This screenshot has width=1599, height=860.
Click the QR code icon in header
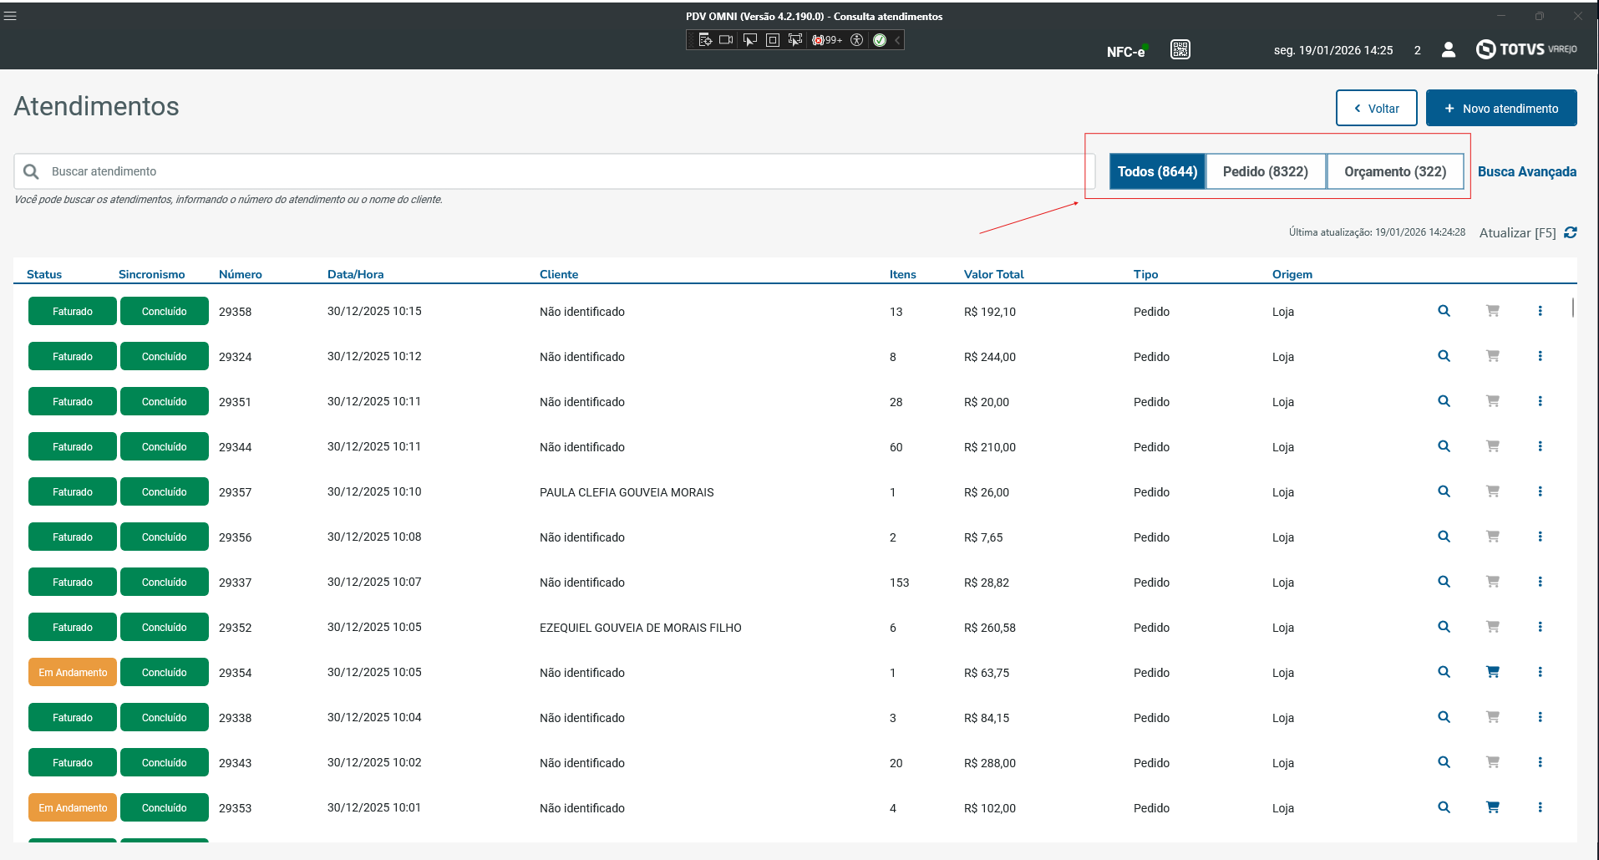click(1180, 50)
